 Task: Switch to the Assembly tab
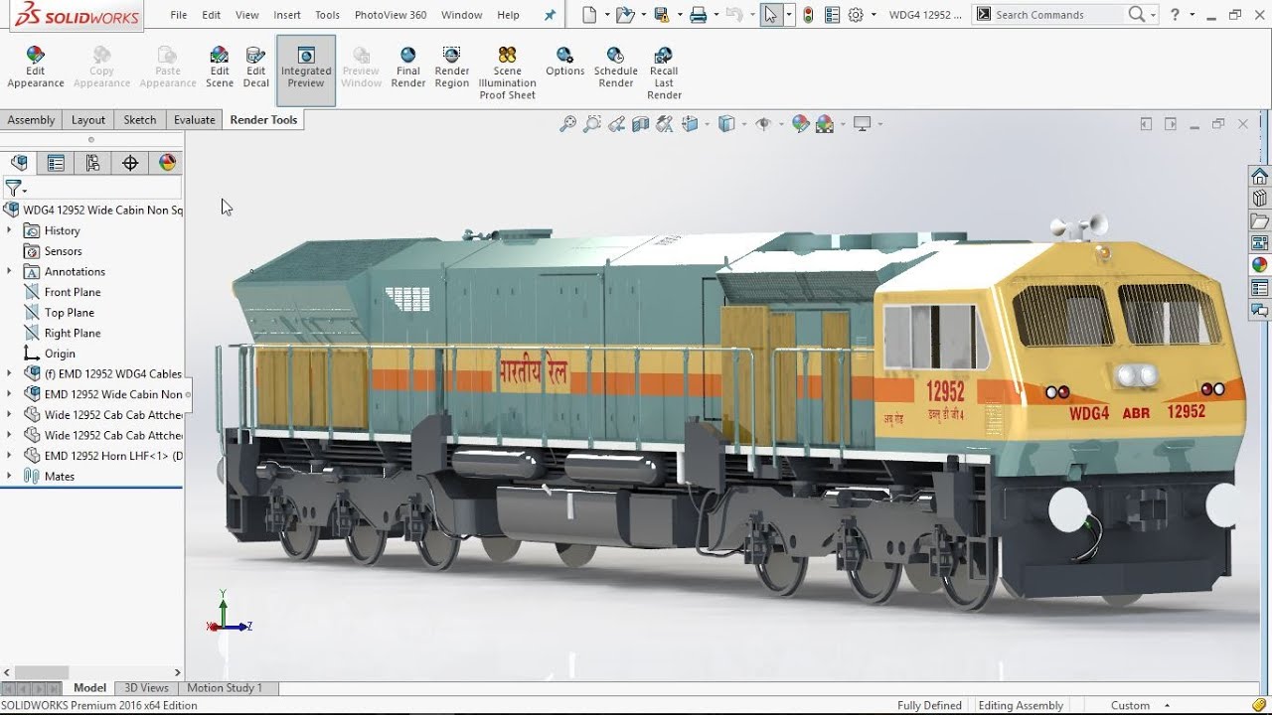[x=31, y=120]
